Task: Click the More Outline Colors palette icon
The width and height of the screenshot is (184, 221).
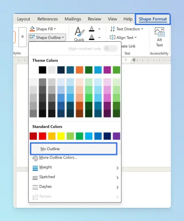Action: (x=35, y=158)
